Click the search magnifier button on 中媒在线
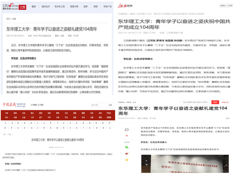 110,105
